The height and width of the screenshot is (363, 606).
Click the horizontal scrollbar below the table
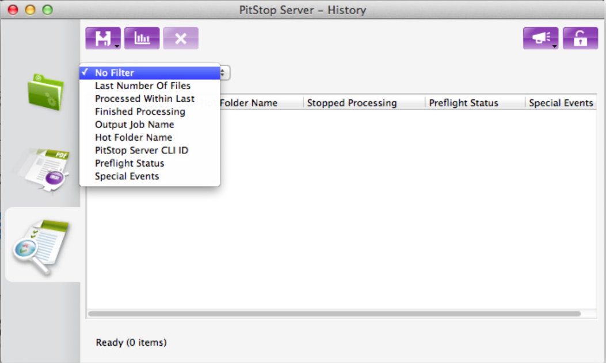[334, 314]
